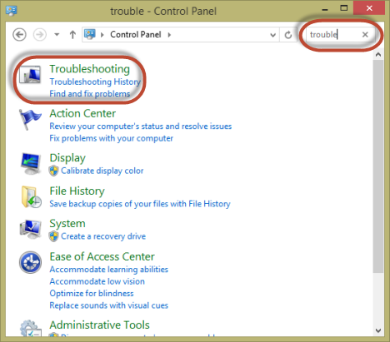Viewport: 390px width, 342px height.
Task: Clear the search box with X
Action: pos(365,34)
